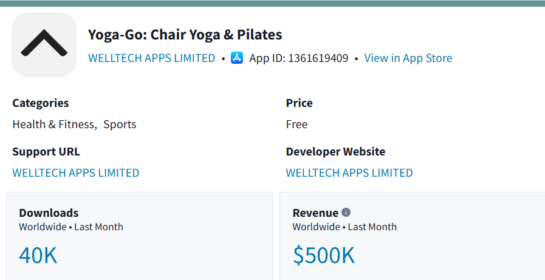Click the Yoga-Go: Chair Yoga & Pilates title
Screen dimensions: 545x280
[185, 35]
